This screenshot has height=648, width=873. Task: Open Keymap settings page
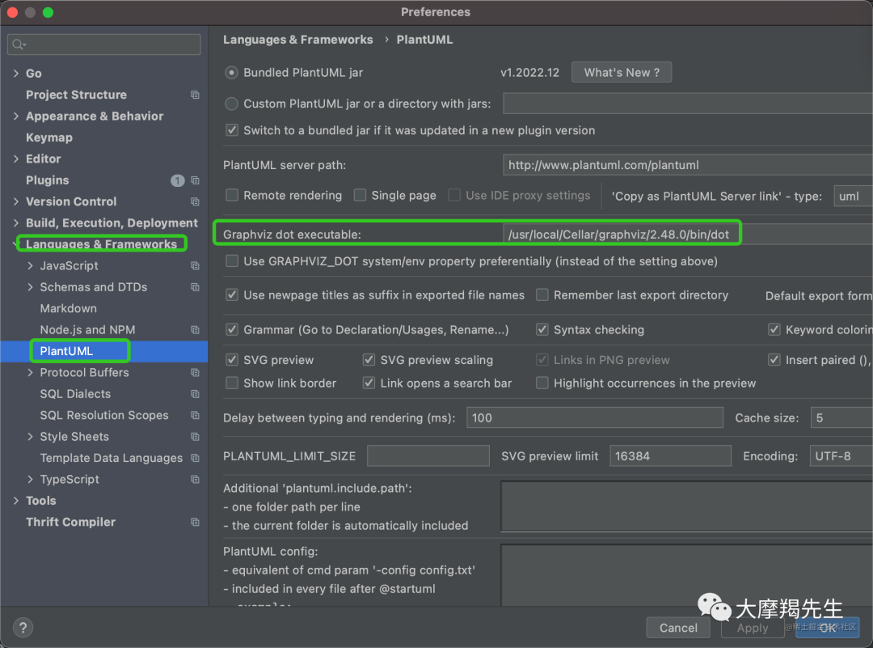pos(49,138)
